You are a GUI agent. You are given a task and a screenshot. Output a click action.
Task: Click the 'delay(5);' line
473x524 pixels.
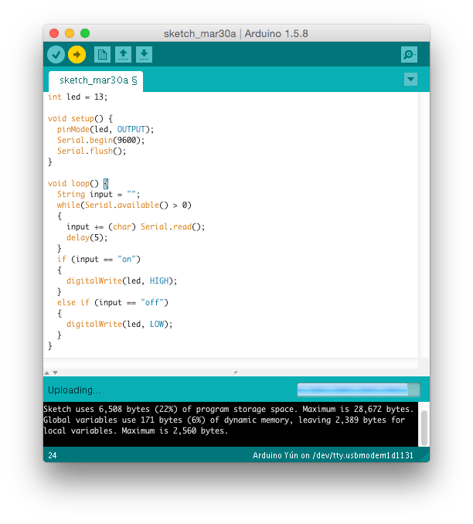[87, 237]
